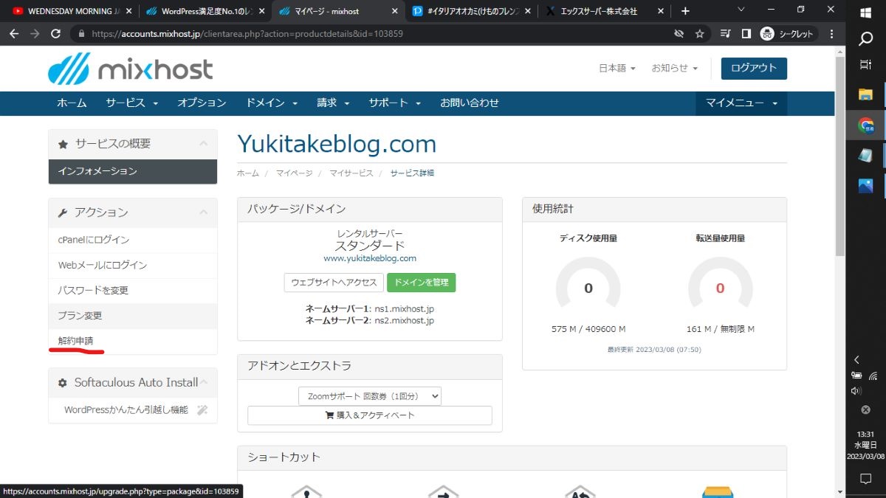Click the magic wand icon beside WordPressかんたん引越し機能
This screenshot has width=886, height=498.
202,409
